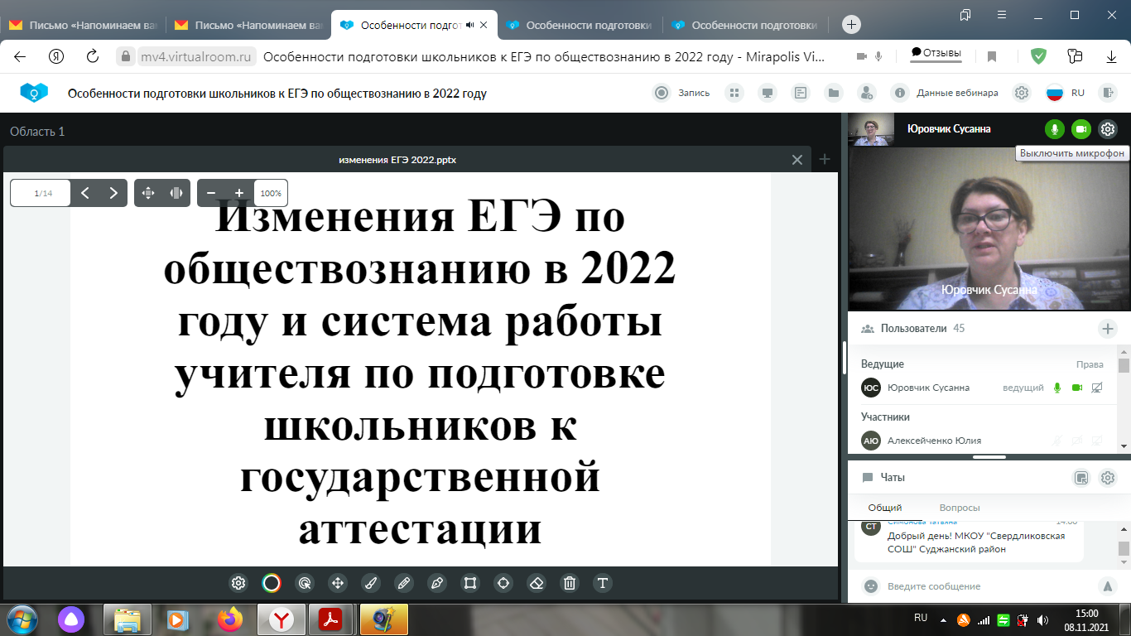Select the pointer cursor tool
1131x636 pixels.
305,583
